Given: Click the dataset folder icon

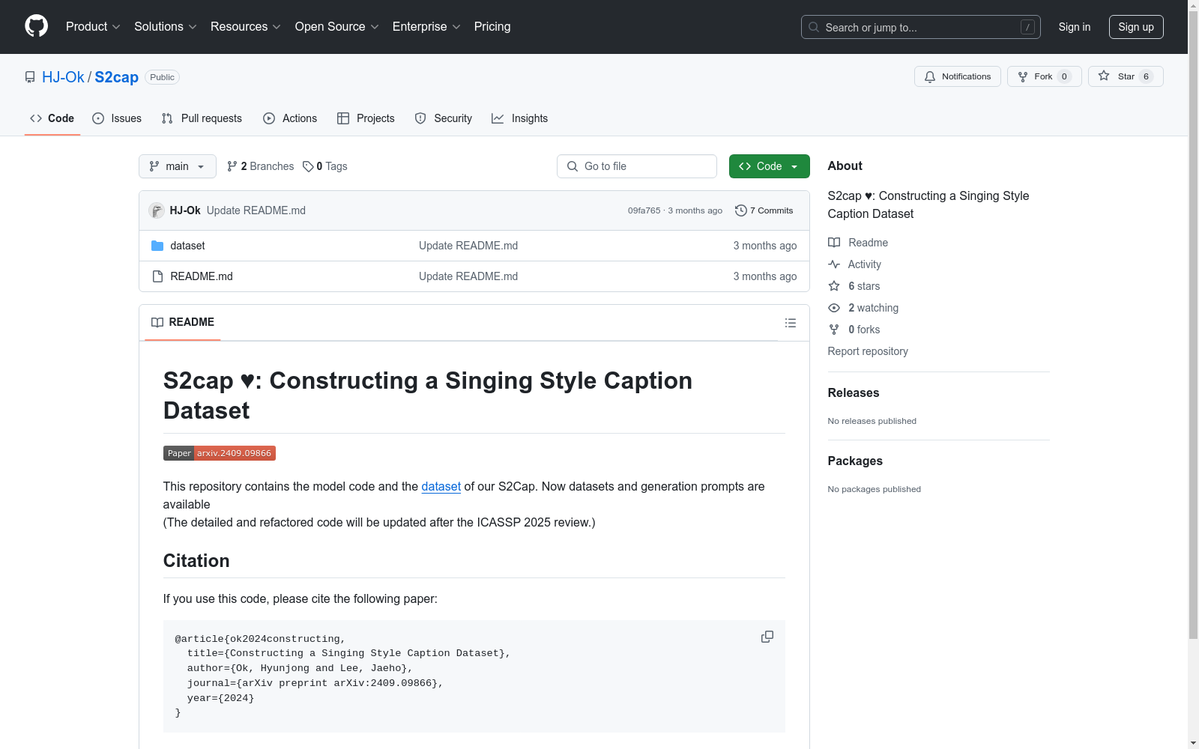Looking at the screenshot, I should coord(157,246).
